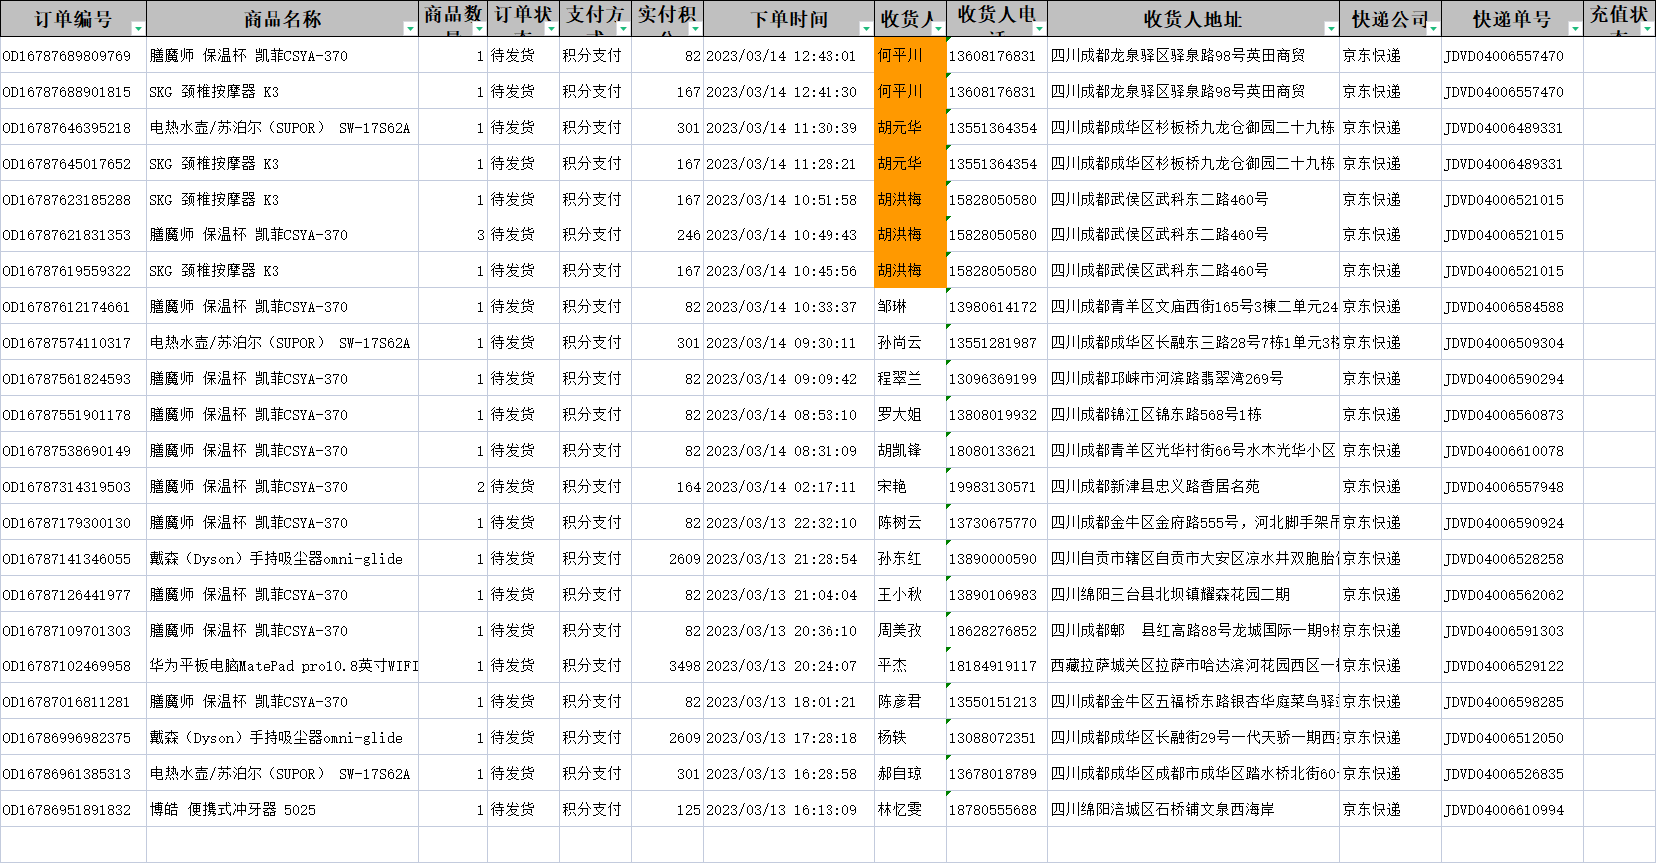Select the tracking number JDVD04006610994
The image size is (1656, 863).
(1512, 810)
